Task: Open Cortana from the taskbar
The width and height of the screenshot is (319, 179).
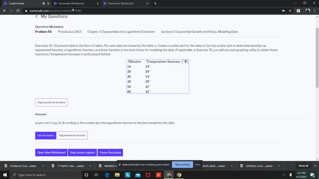Action: point(86,175)
